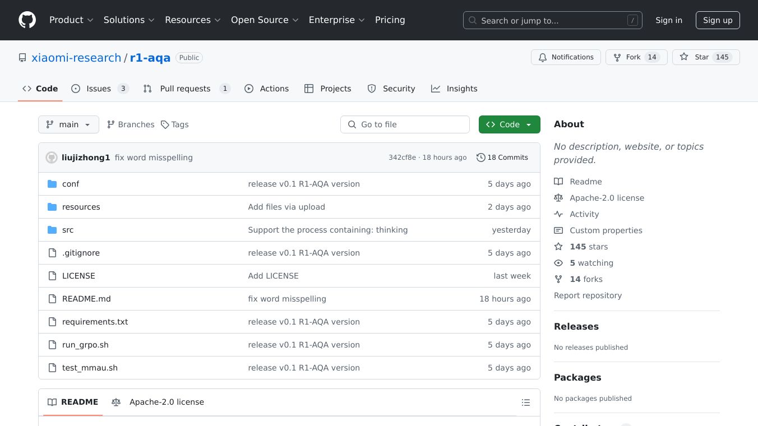Open the README.md file
Viewport: 758px width, 426px height.
click(86, 299)
